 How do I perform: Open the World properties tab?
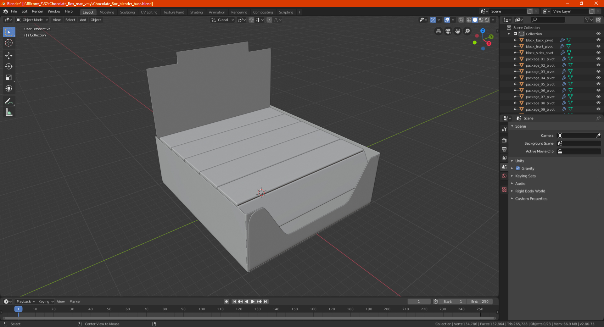coord(504,176)
